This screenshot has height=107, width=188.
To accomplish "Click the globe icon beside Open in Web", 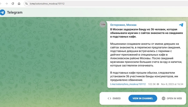I will pos(164,98).
